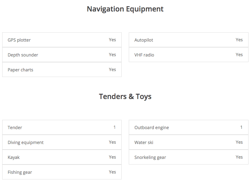
Task: Click the quantity 1 for Outboard engine
Action: pos(241,127)
